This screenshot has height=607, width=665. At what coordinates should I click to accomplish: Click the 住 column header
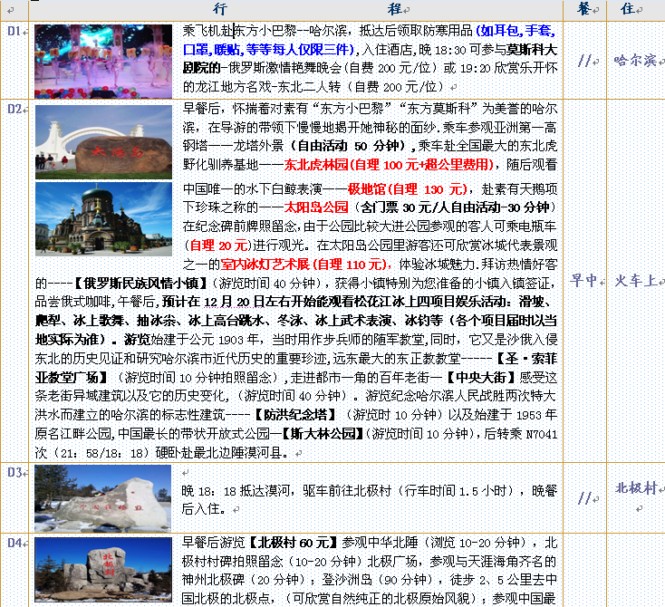(626, 9)
